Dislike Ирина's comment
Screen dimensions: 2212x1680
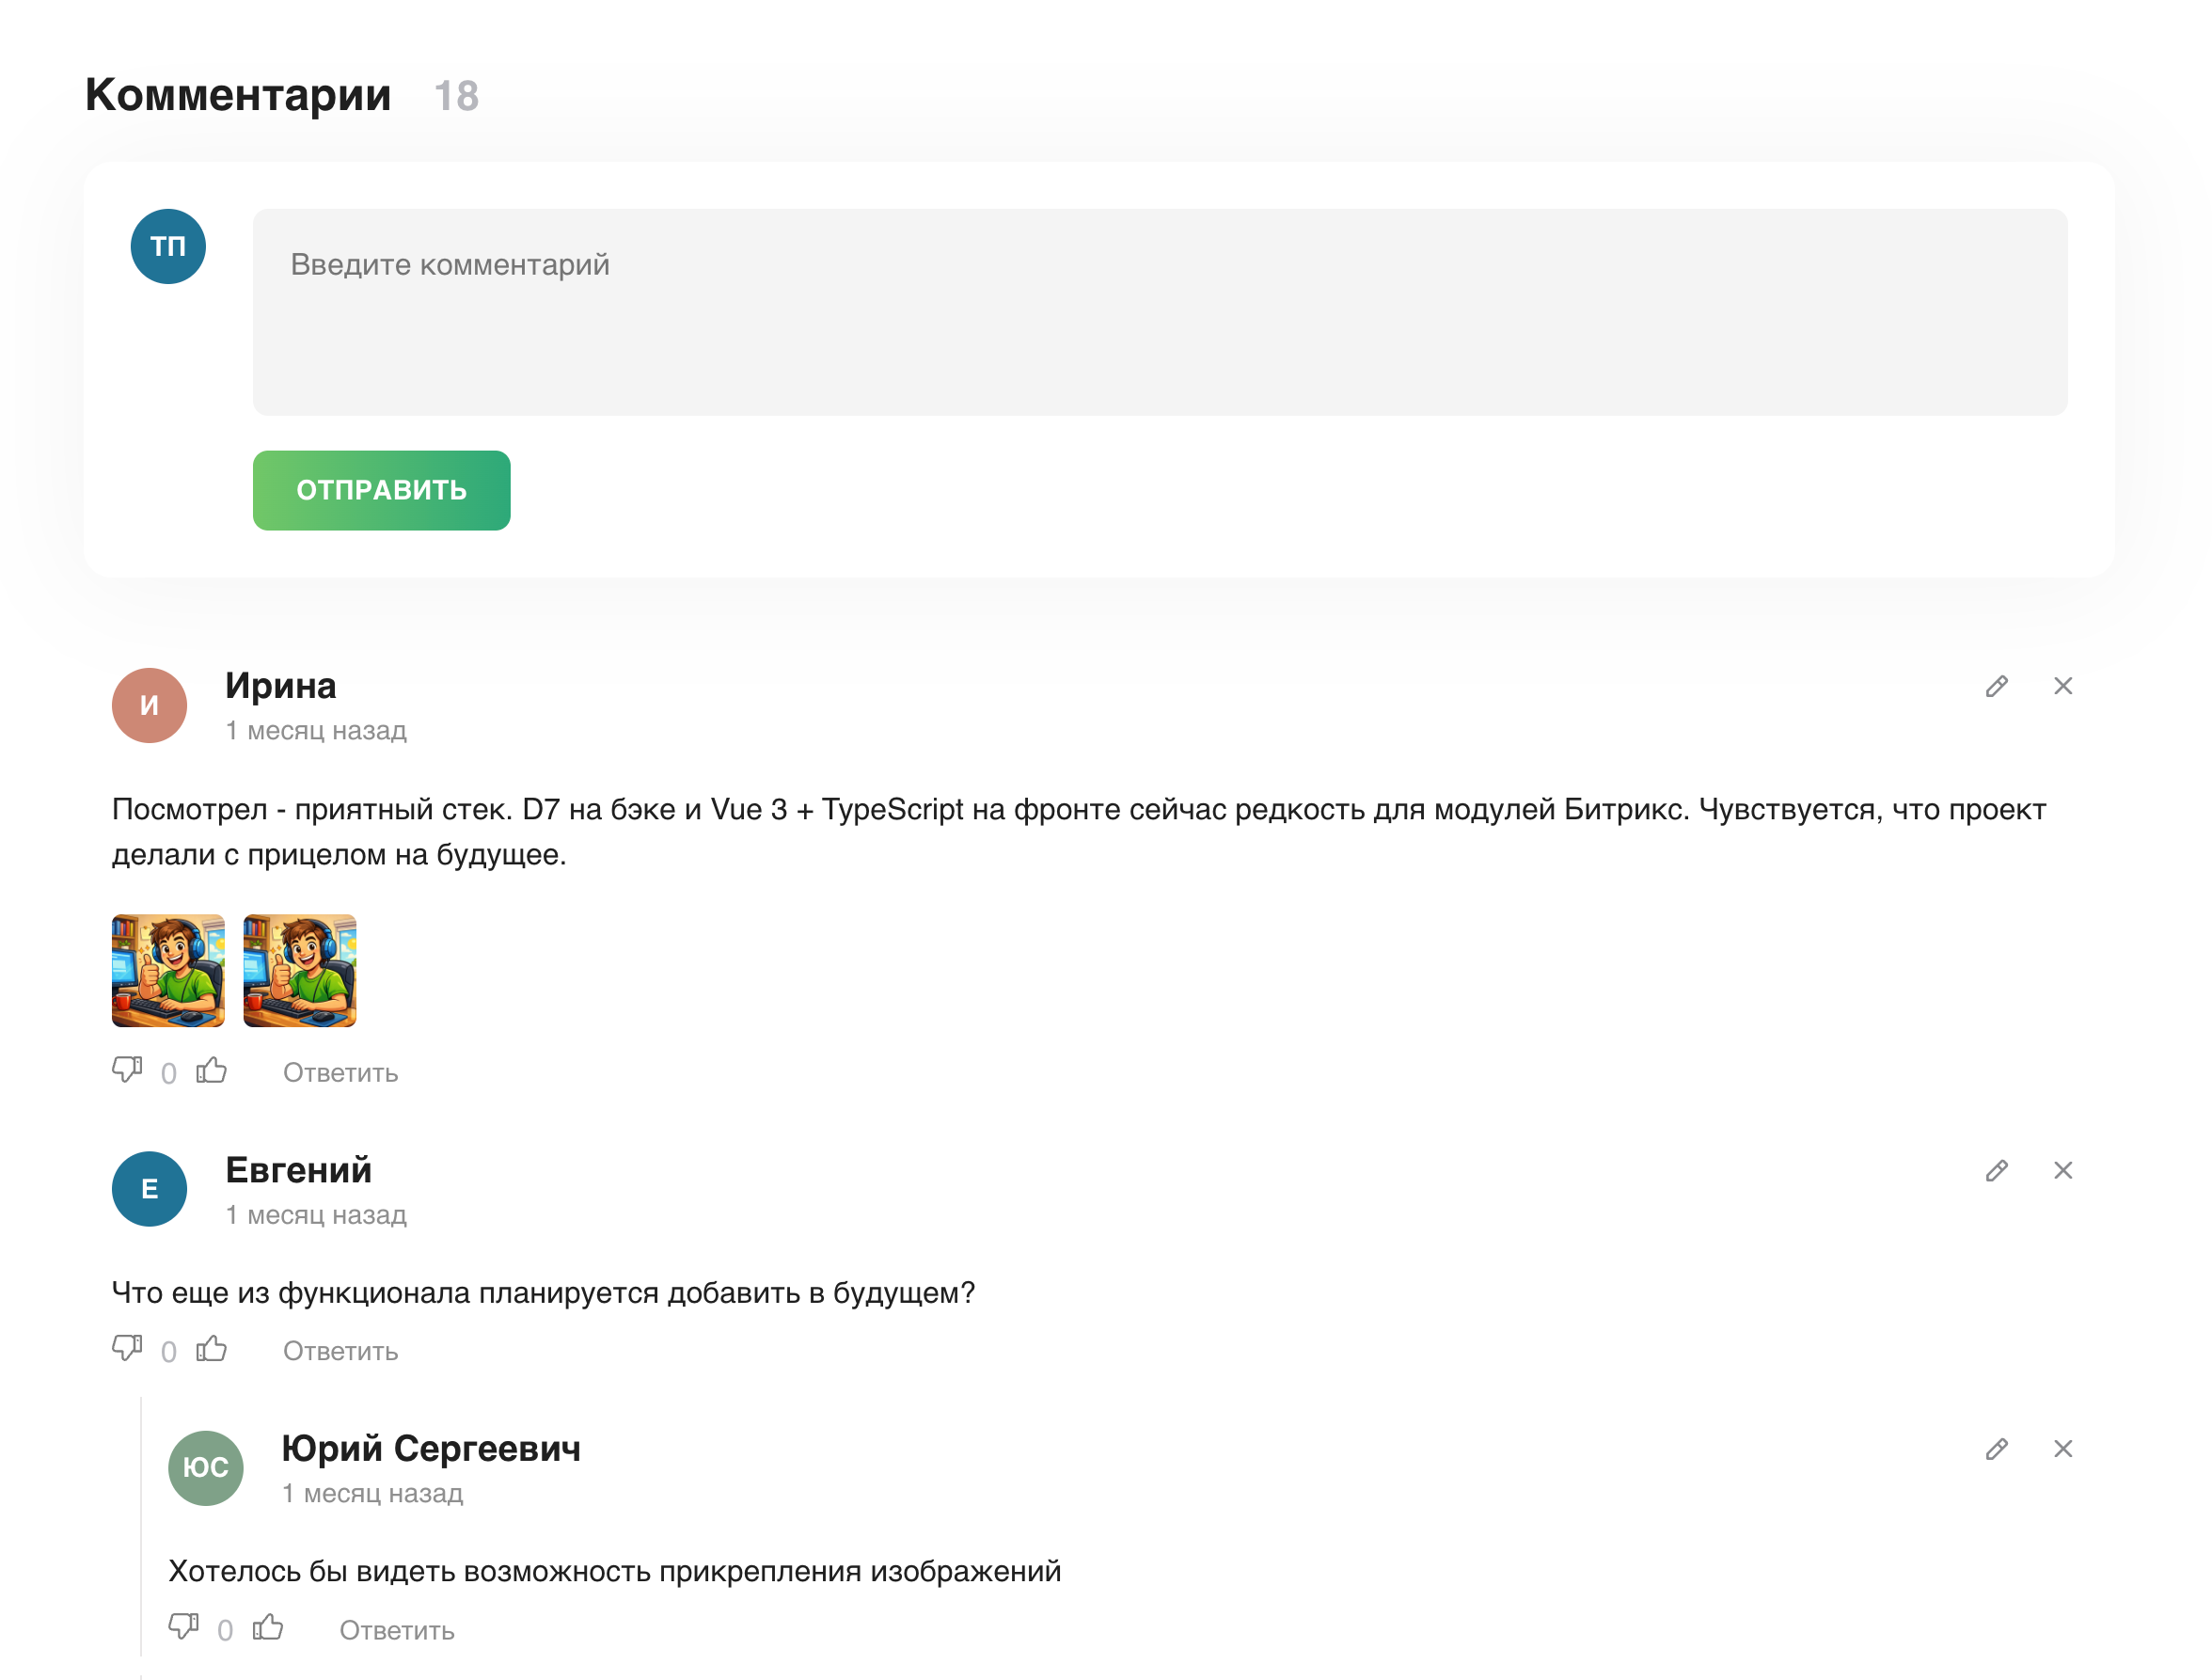pyautogui.click(x=127, y=1070)
